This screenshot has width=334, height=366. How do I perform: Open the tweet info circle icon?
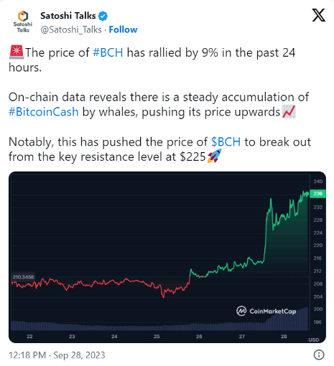[318, 355]
